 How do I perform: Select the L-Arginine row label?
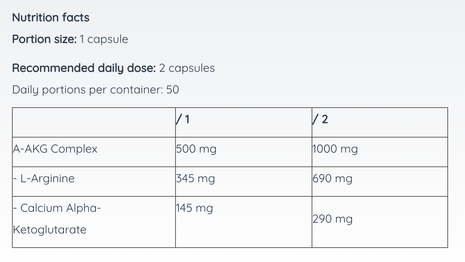44,179
